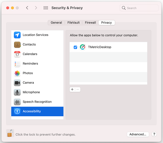The height and width of the screenshot is (143, 163).
Task: Switch to the Firewall tab
Action: (x=90, y=23)
